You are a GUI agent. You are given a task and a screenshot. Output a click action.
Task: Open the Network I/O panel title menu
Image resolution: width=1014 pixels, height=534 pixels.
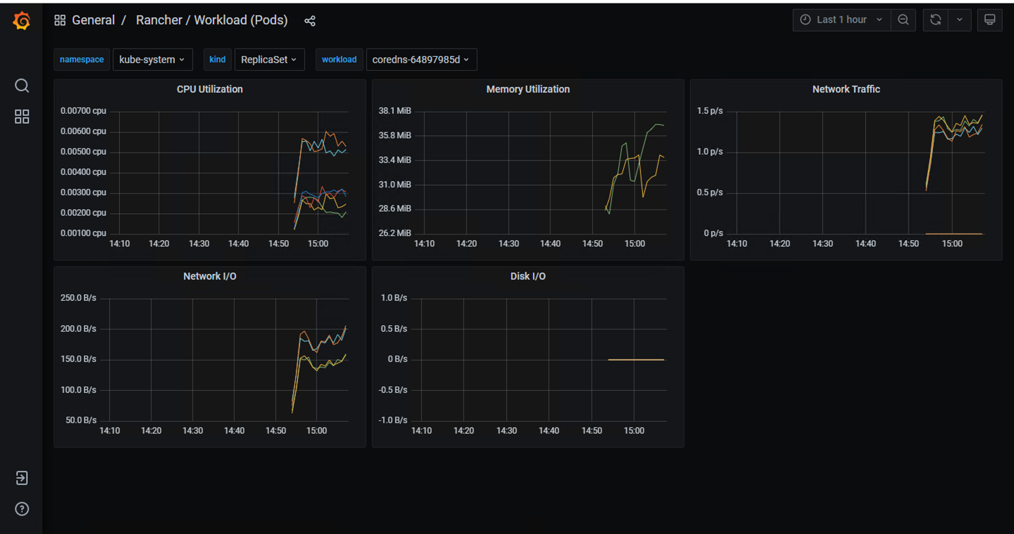210,276
